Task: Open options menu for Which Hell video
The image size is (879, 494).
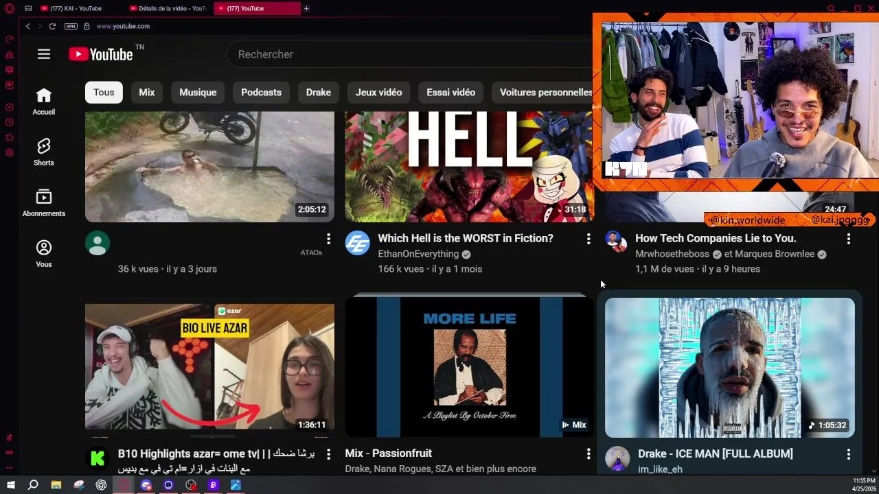Action: click(x=588, y=239)
